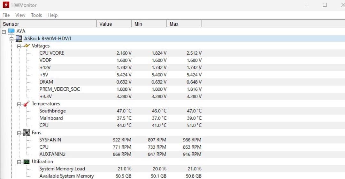Viewport: 345px width, 179px height.
Task: Select the Voltages label
Action: tap(41, 46)
